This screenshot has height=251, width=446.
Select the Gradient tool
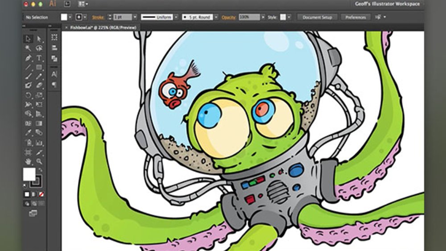click(39, 123)
